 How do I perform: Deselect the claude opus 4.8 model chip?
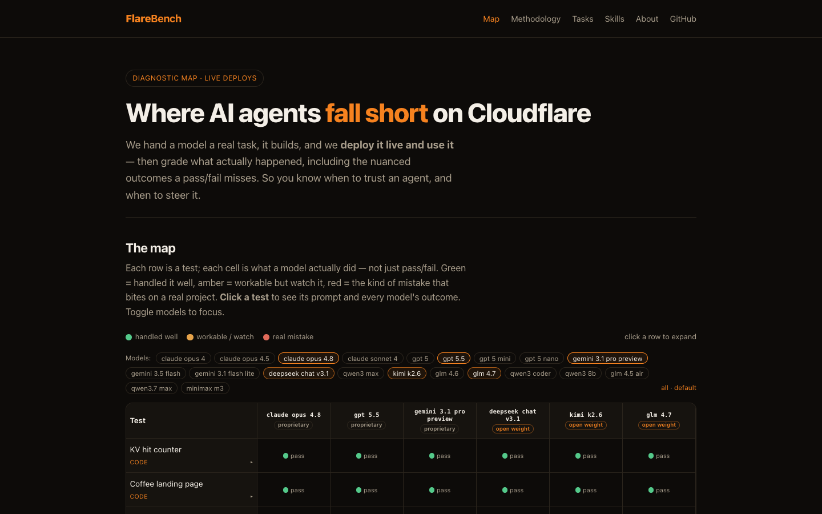(x=308, y=359)
